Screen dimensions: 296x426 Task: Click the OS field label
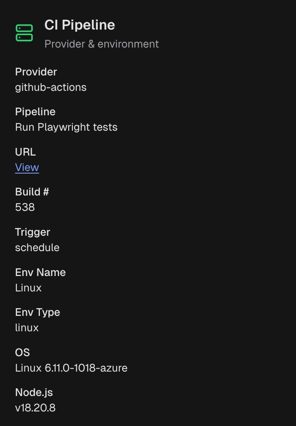(x=22, y=352)
